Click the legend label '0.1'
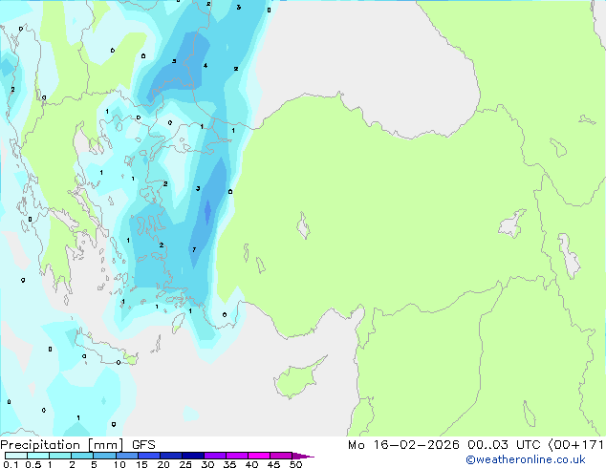The height and width of the screenshot is (468, 606). click(11, 464)
